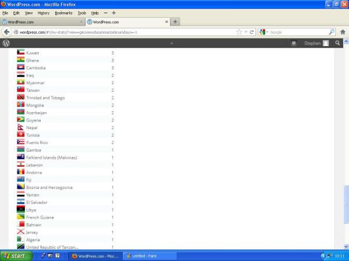Go back using browser back arrow
The width and height of the screenshot is (349, 261).
[x=7, y=32]
